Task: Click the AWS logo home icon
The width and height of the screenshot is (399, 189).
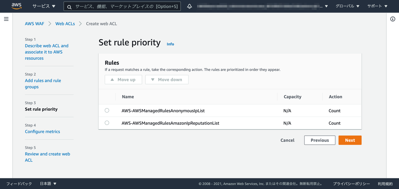Action: coord(16,6)
